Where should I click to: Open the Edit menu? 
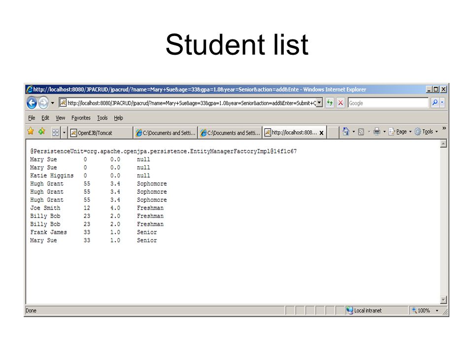45,118
